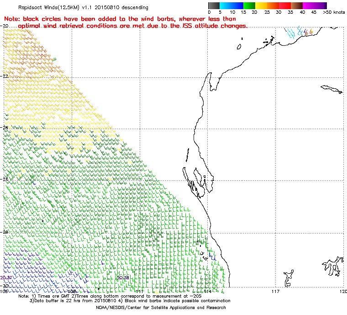
Task: Click the legend label '40'
Action: (x=302, y=12)
